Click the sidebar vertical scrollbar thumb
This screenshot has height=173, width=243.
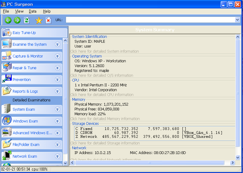(x=65, y=98)
